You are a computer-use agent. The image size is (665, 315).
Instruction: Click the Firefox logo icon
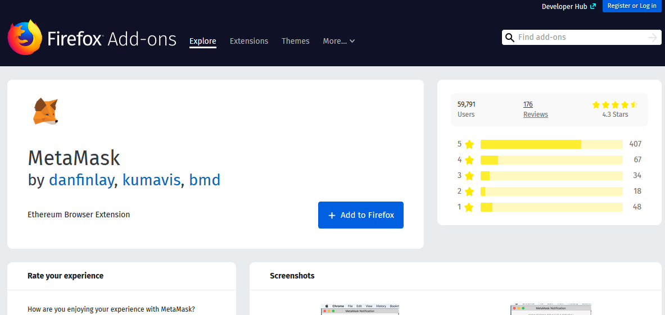25,38
